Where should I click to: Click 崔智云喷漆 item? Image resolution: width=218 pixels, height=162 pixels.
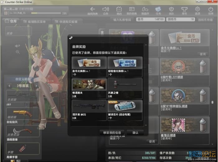point(168,135)
